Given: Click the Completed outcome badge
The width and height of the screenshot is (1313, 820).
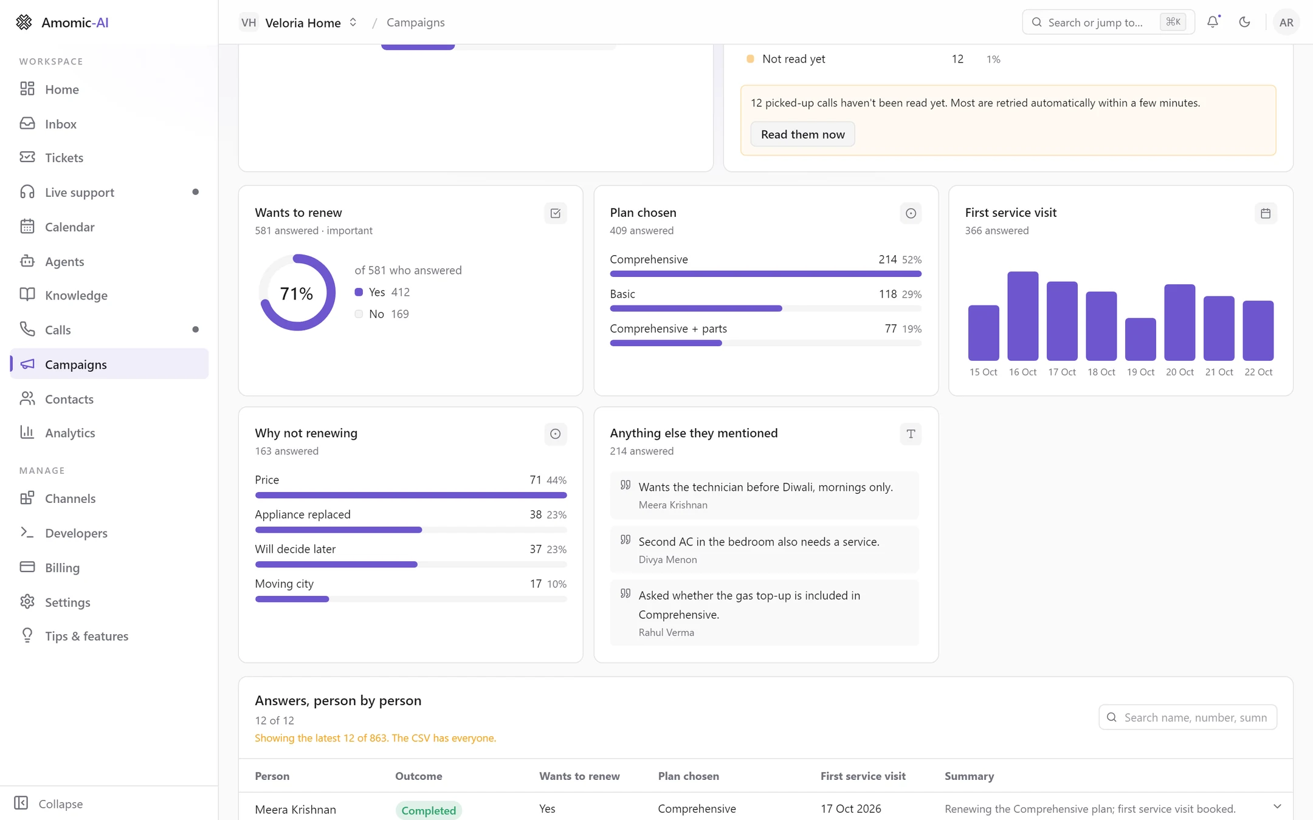Looking at the screenshot, I should point(429,810).
